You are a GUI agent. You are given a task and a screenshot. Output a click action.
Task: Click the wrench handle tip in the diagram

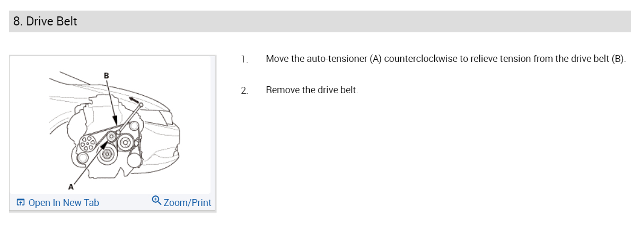pos(141,105)
